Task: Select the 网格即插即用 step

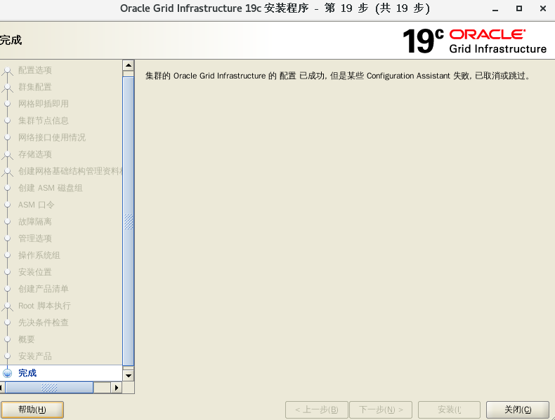Action: (44, 104)
